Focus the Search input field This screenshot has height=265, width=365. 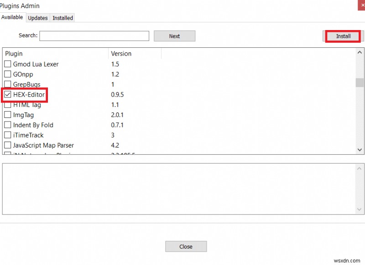coord(94,36)
